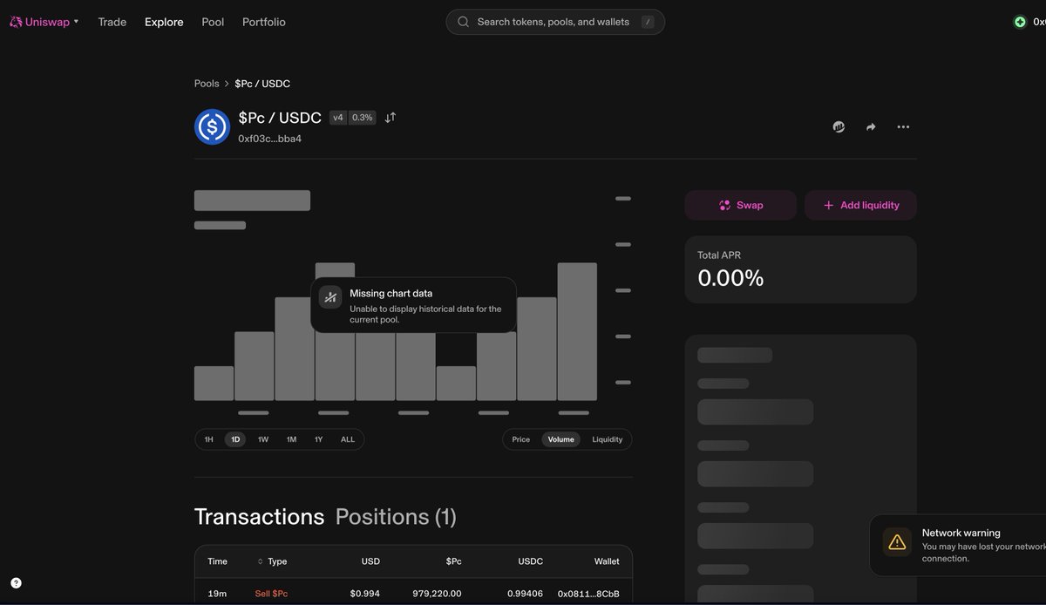This screenshot has height=605, width=1046.
Task: Switch chart to Price view
Action: click(521, 439)
